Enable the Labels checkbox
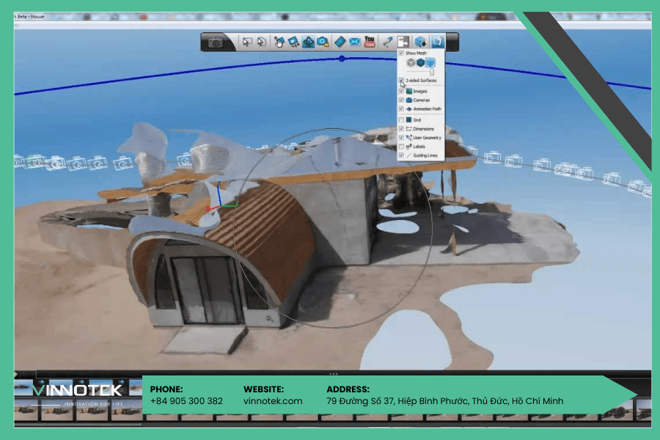660x440 pixels. point(401,147)
